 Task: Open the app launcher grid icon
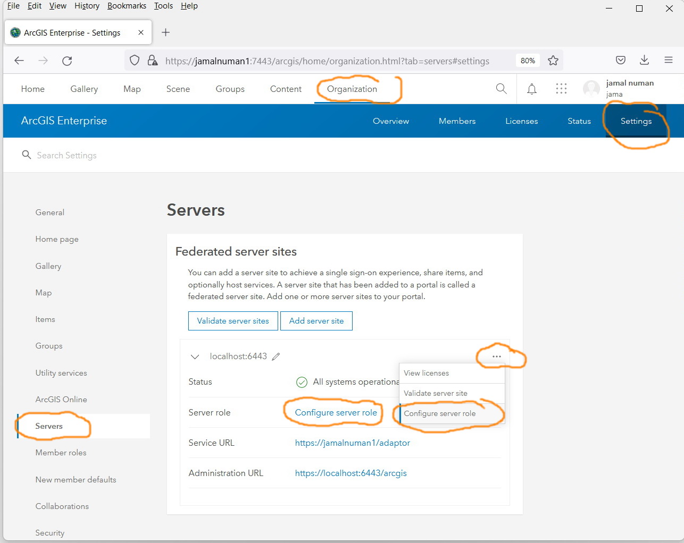point(561,89)
